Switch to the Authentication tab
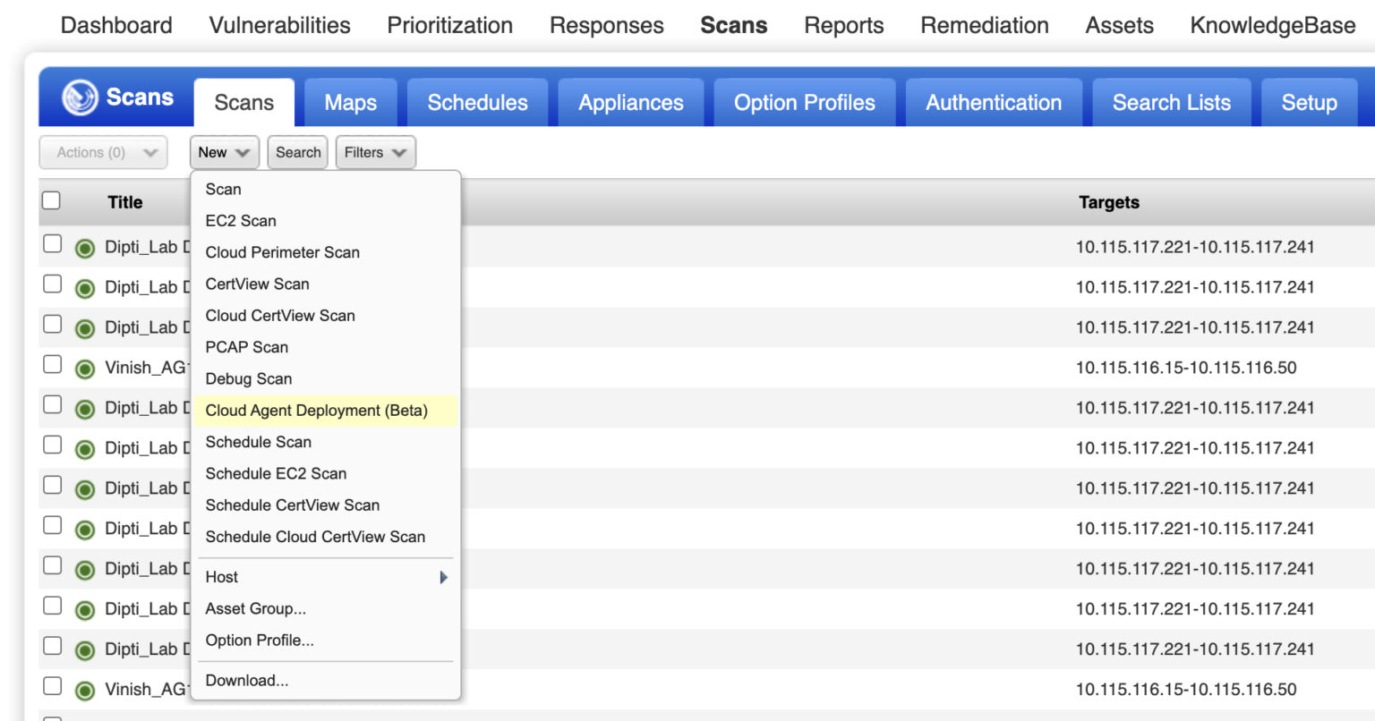1375x721 pixels. pos(994,102)
